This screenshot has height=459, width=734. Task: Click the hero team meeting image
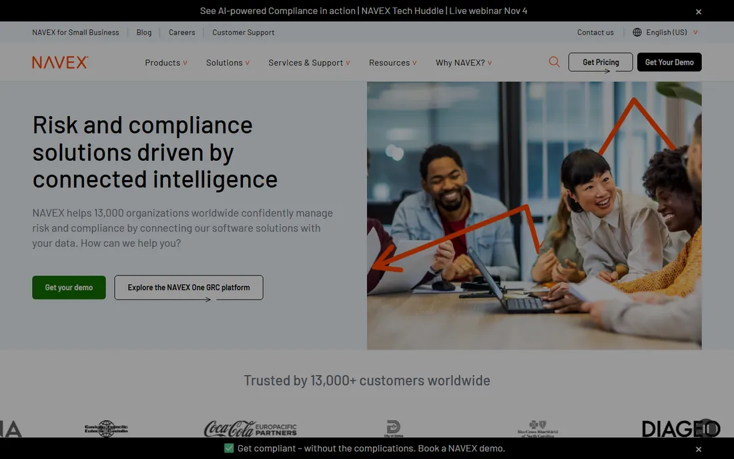[534, 215]
